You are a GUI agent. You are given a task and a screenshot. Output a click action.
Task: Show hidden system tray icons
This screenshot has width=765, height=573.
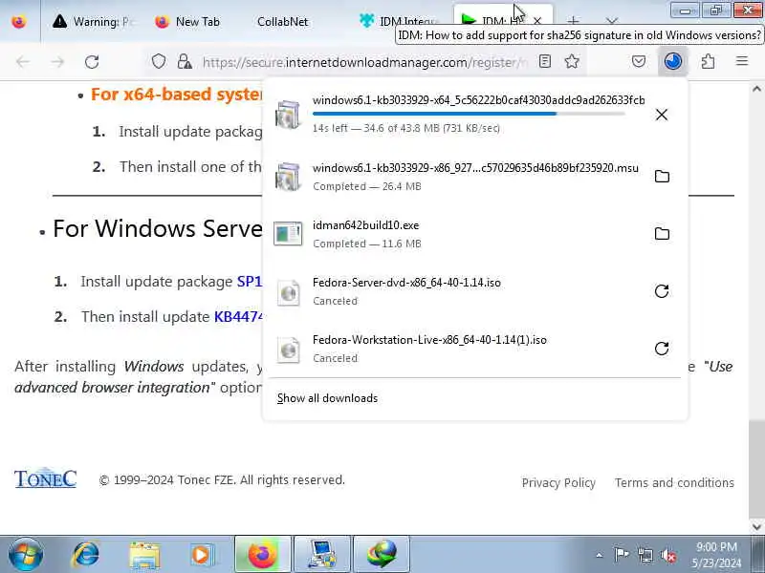tap(600, 555)
